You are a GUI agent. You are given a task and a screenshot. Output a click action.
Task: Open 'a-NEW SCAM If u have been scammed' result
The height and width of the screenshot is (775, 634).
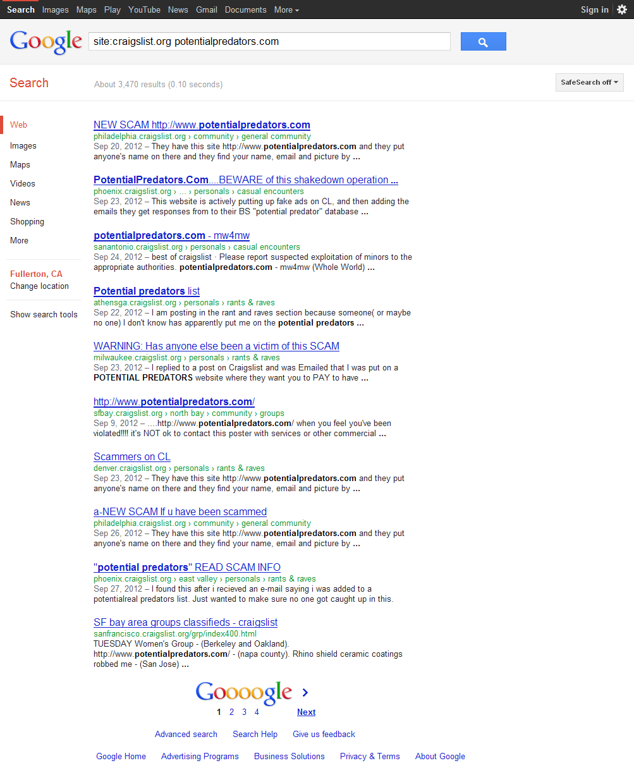(180, 511)
